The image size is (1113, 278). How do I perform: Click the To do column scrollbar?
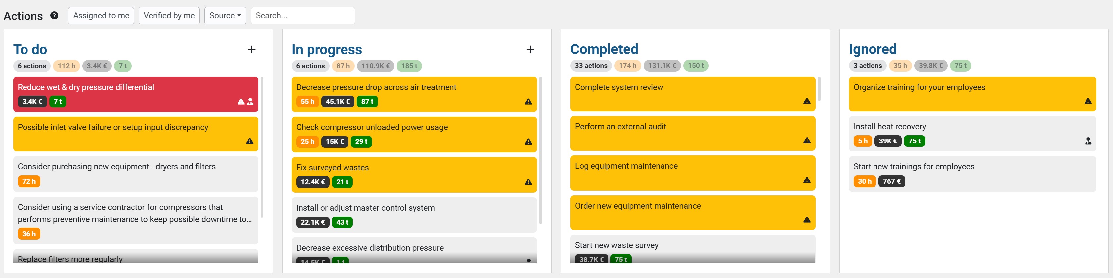click(x=262, y=147)
